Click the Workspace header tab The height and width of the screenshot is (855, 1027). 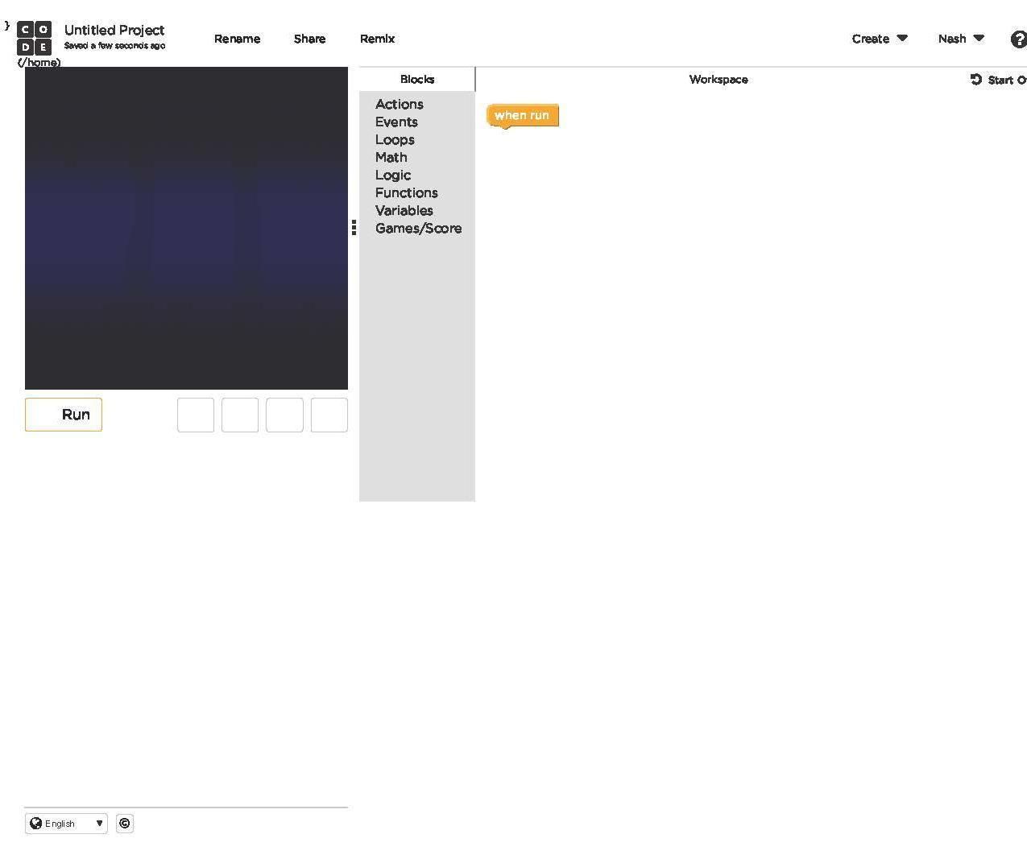(718, 79)
